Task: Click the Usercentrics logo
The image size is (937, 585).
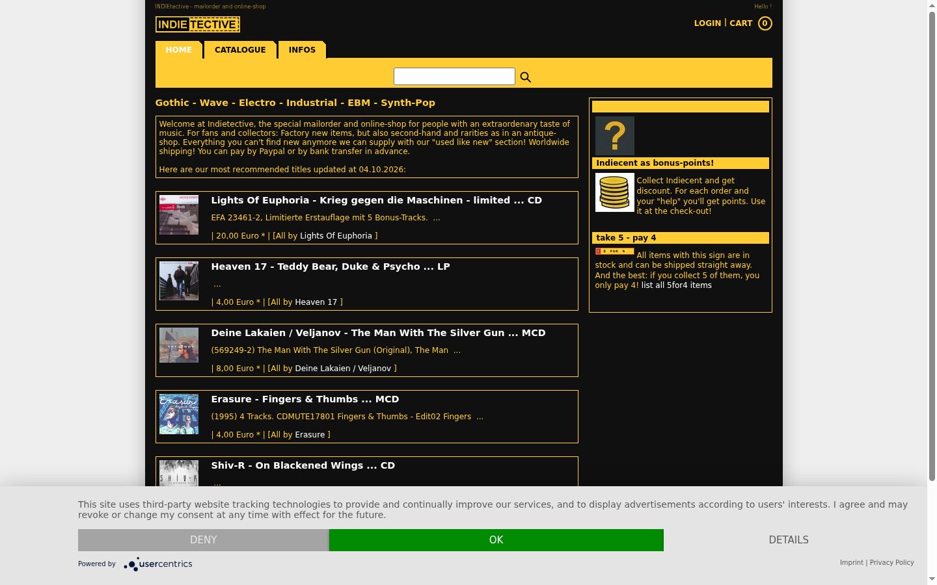Action: pyautogui.click(x=158, y=564)
